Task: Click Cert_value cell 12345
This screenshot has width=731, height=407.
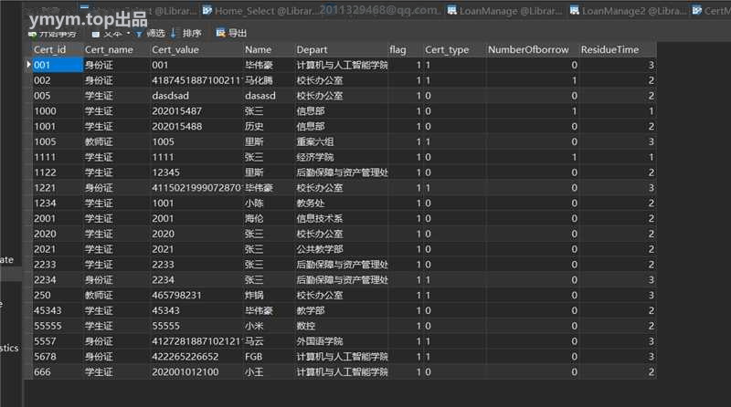Action: coord(196,172)
